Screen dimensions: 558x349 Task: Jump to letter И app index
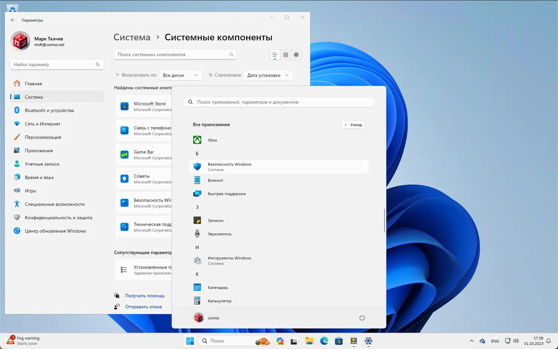[197, 247]
